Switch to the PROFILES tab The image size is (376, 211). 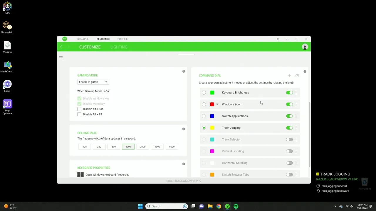coord(123,39)
